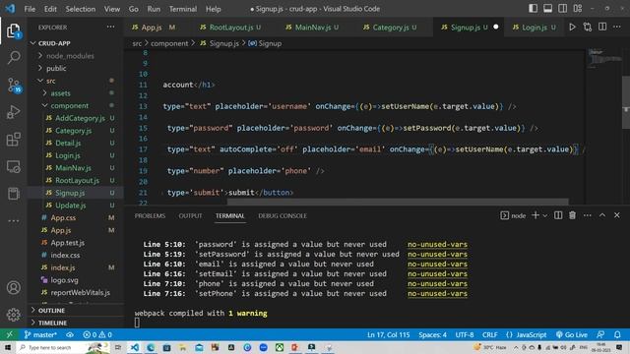Open errors and warnings count in status bar

pos(97,334)
